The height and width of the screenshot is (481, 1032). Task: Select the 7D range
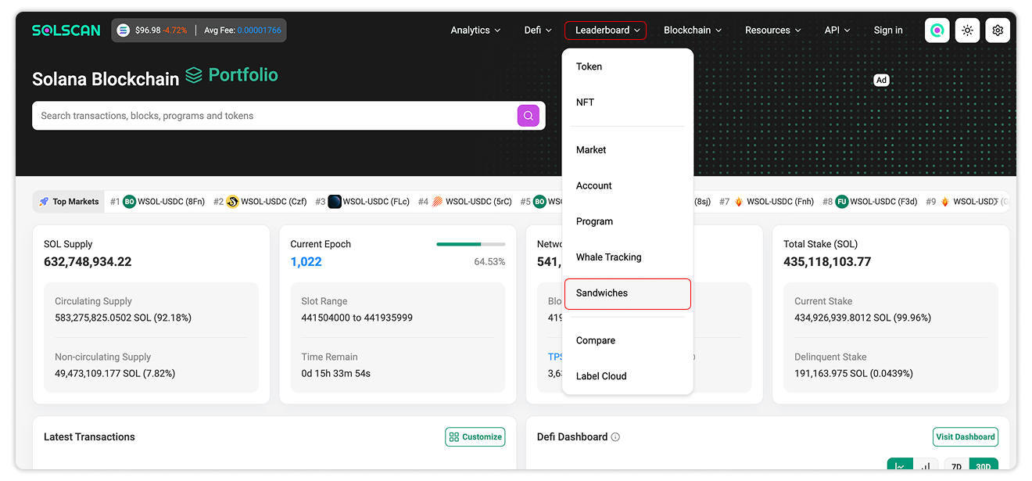coord(957,467)
